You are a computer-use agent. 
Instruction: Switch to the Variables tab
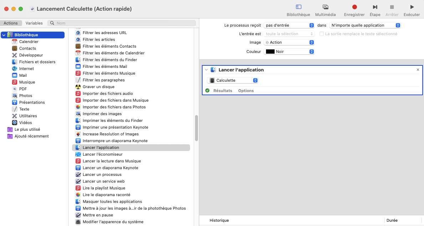click(x=34, y=23)
